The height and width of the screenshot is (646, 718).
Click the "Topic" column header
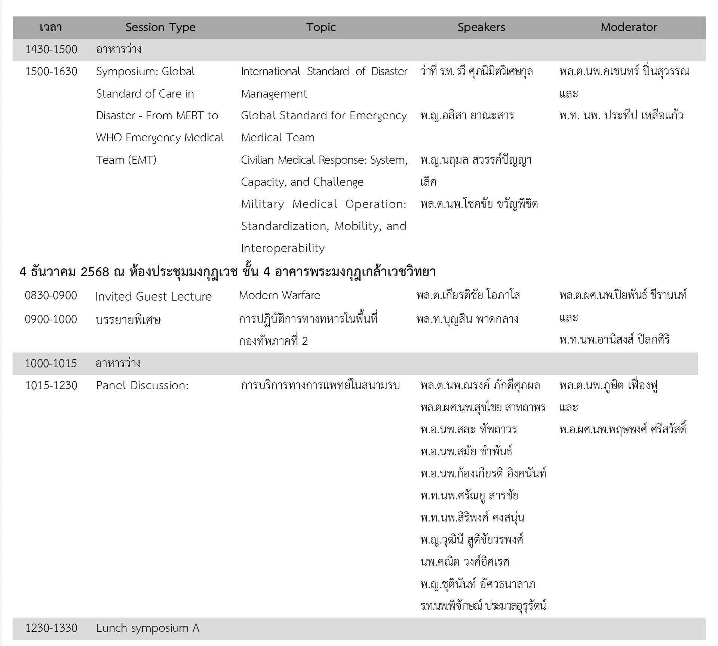click(x=321, y=27)
